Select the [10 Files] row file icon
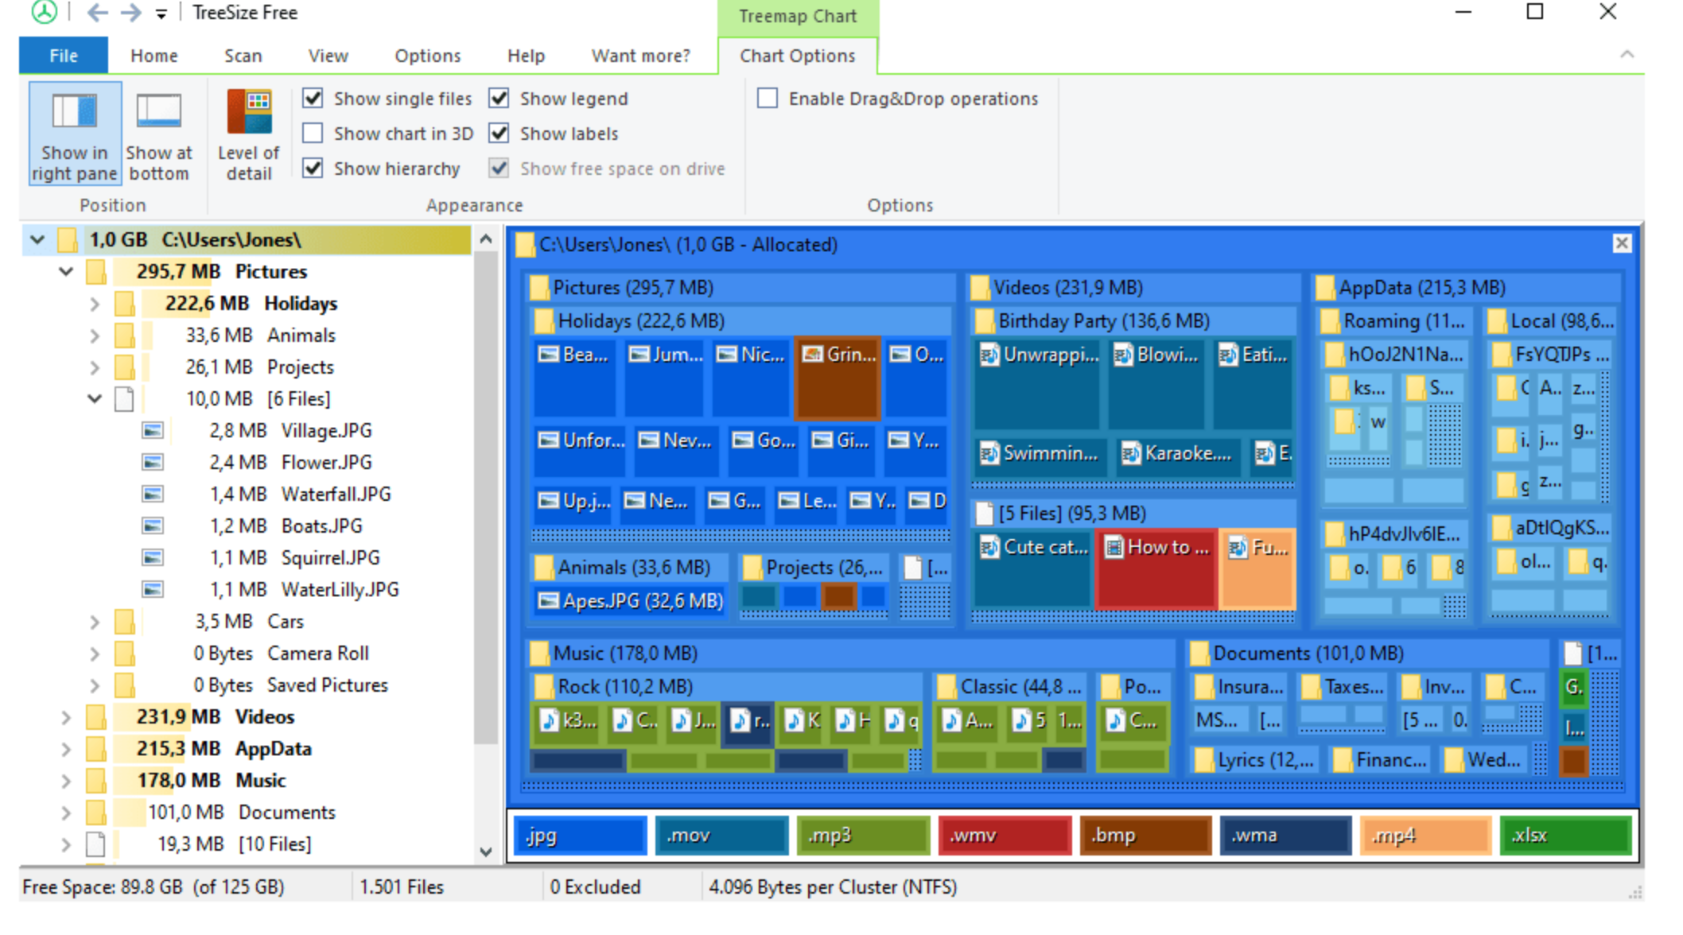Screen dimensions: 1683x935 [95, 844]
